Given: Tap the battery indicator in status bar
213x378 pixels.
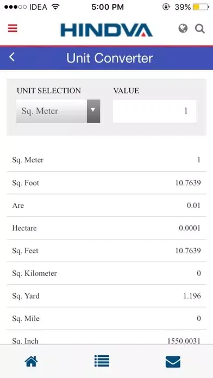Looking at the screenshot, I should tap(201, 7).
